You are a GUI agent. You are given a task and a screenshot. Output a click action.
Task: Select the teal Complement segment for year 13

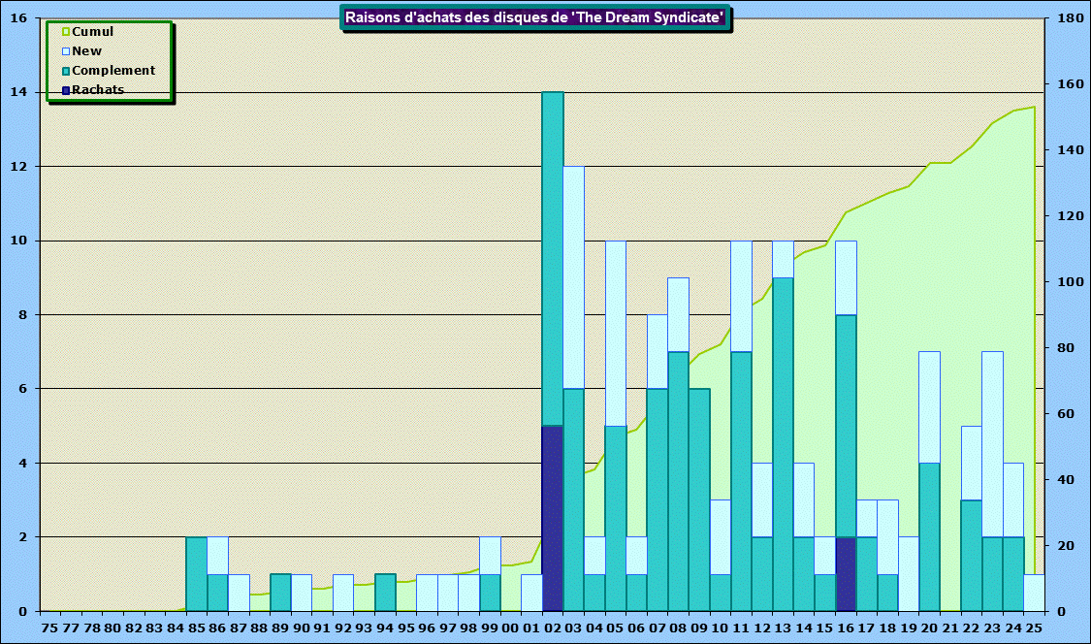click(784, 444)
